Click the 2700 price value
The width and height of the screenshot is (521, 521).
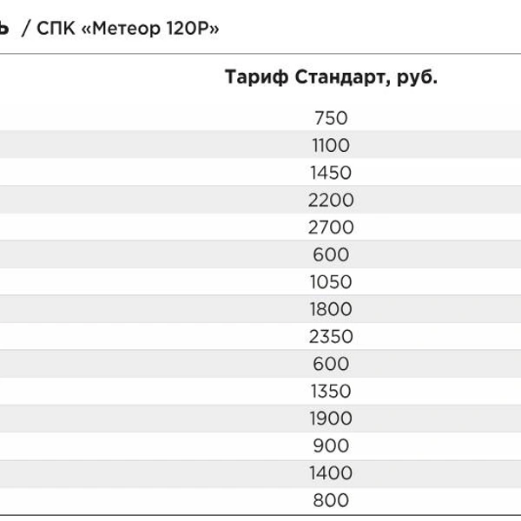(331, 228)
